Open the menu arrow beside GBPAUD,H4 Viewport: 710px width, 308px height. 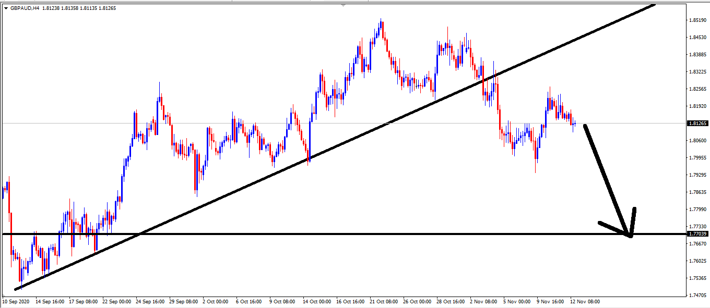pos(6,8)
